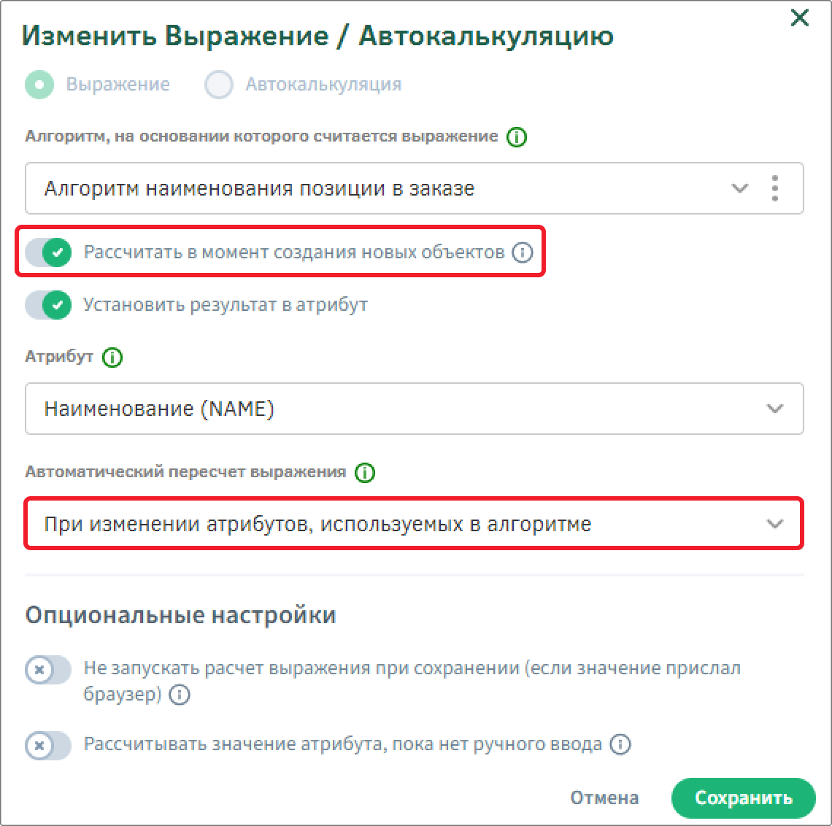Click info icon after 'браузер)' text
The image size is (832, 826).
coord(180,695)
